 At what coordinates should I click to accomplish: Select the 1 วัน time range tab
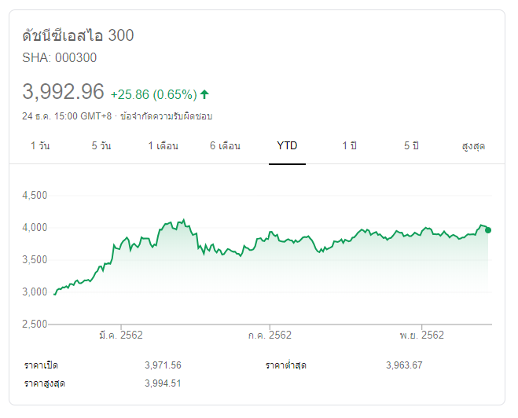tap(41, 146)
